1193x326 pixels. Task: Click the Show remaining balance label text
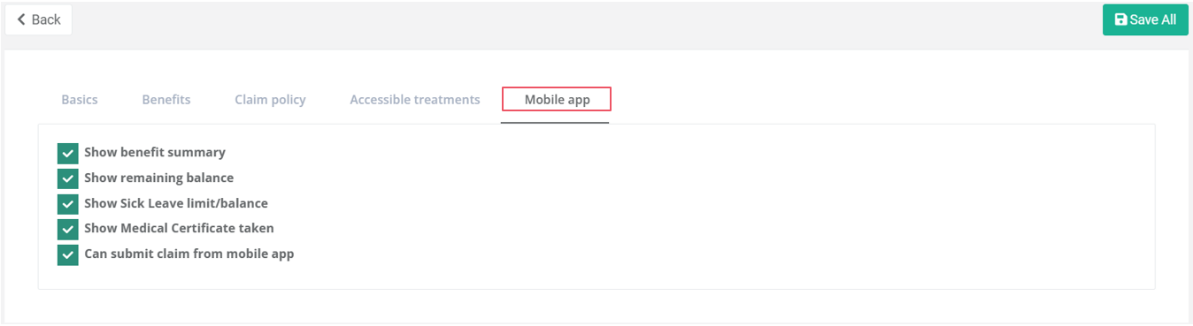click(x=159, y=178)
